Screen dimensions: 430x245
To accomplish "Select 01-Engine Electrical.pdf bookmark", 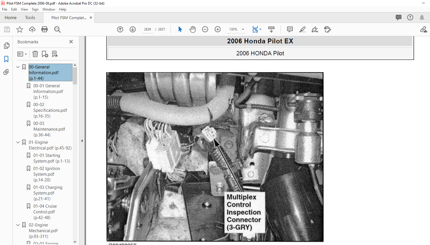I will tap(50, 145).
